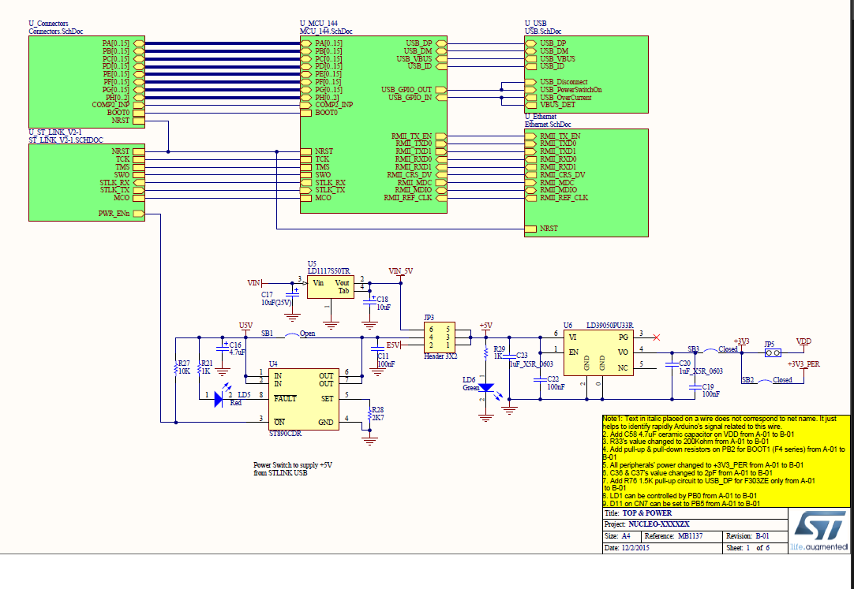Viewport: 854px width, 589px height.
Task: Click the VIN_5V power port label
Action: pyautogui.click(x=401, y=270)
